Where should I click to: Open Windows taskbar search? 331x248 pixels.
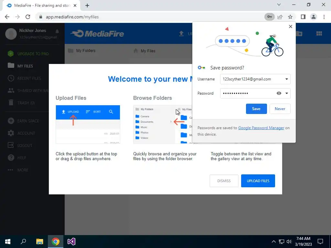[23, 242]
